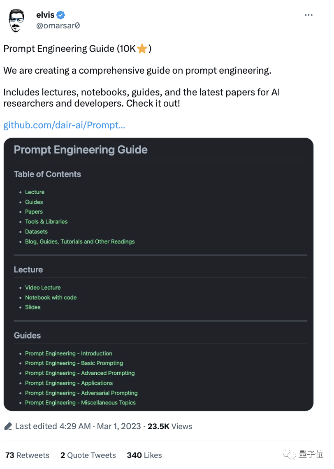This screenshot has height=469, width=334.
Task: Click 23.5K Views count
Action: tap(170, 426)
